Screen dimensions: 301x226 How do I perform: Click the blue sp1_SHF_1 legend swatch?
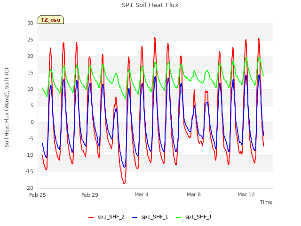click(135, 218)
